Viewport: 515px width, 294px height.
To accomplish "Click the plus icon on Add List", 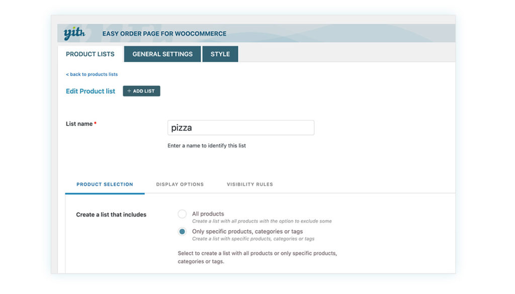I will pyautogui.click(x=129, y=91).
